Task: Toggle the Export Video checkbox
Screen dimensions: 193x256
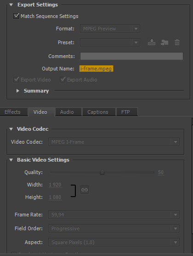Action: click(16, 80)
